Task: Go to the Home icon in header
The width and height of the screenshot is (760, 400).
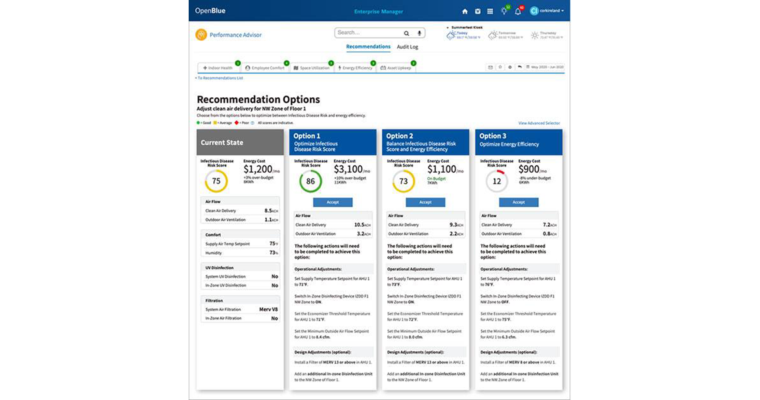Action: 465,11
